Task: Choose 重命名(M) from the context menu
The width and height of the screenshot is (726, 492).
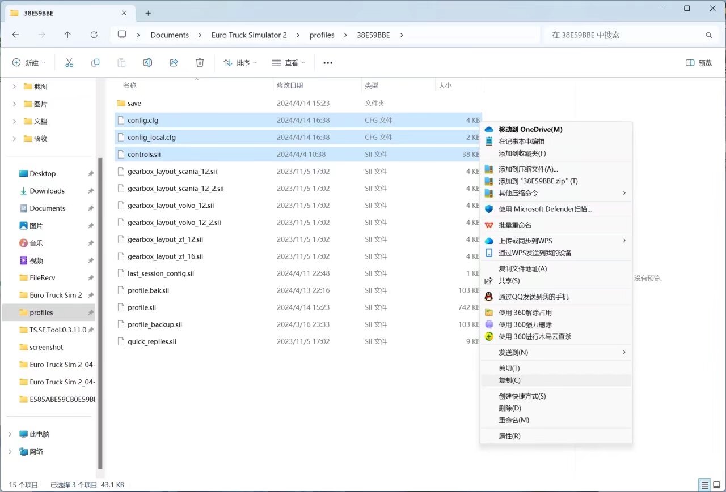Action: (x=556, y=420)
